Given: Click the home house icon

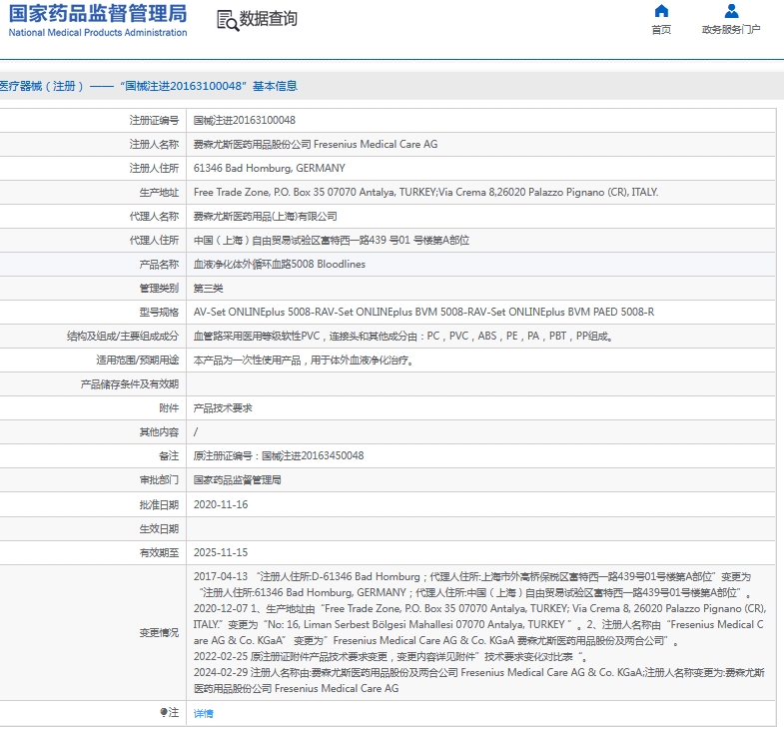Looking at the screenshot, I should 661,11.
